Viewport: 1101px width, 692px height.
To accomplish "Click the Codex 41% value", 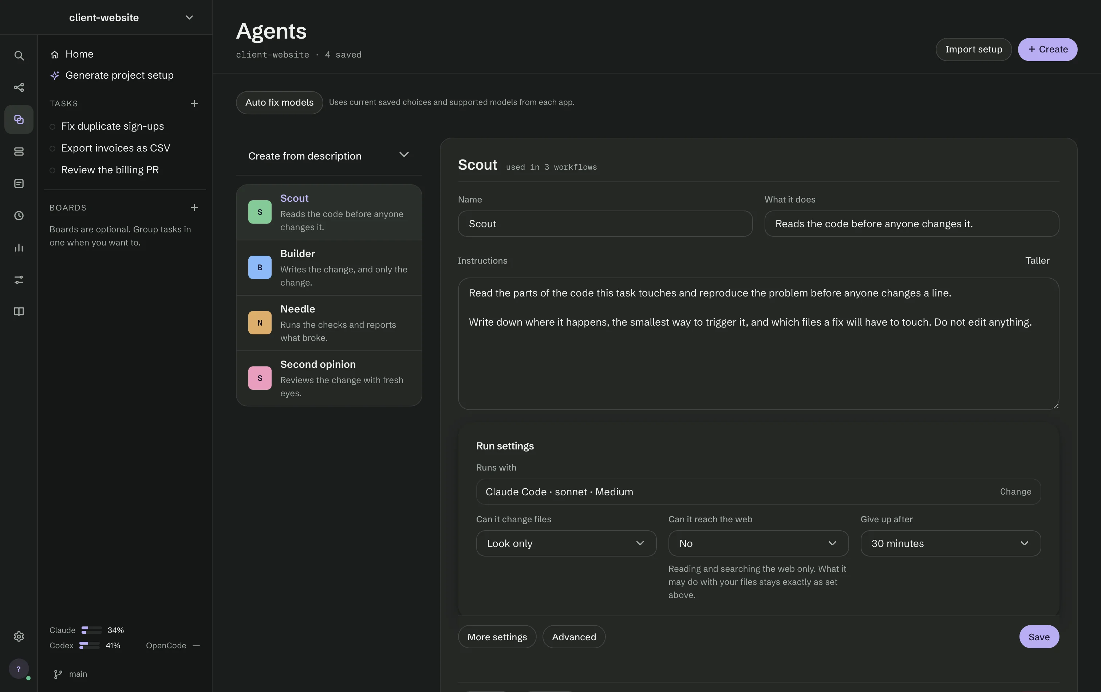I will click(x=113, y=646).
